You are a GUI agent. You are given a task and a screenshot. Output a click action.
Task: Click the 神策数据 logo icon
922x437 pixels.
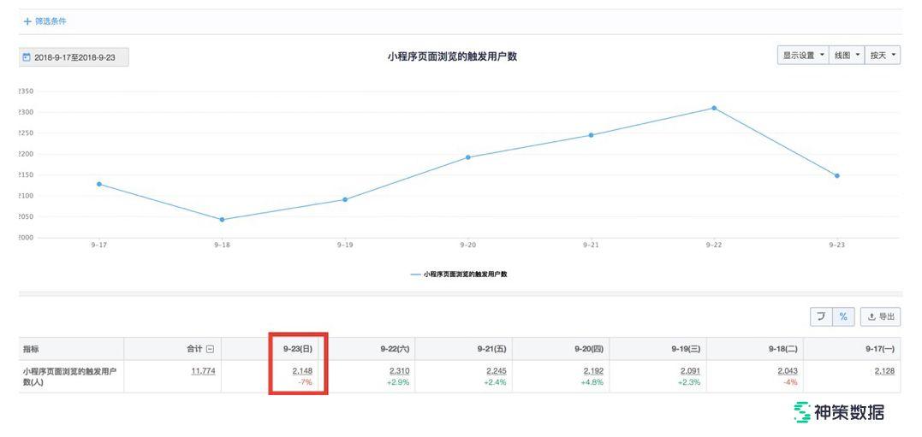[x=801, y=412]
